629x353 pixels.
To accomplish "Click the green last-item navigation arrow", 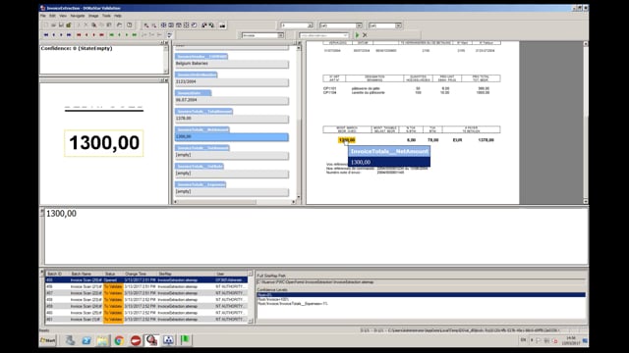I will coord(135,35).
